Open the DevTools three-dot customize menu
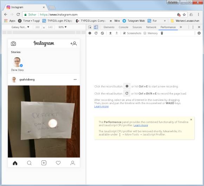 click(x=193, y=27)
